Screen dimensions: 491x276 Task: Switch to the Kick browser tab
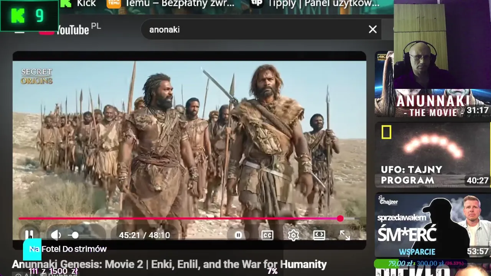click(78, 4)
